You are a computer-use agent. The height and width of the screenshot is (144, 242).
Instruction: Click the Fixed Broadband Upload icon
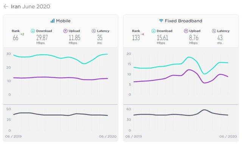(186, 31)
